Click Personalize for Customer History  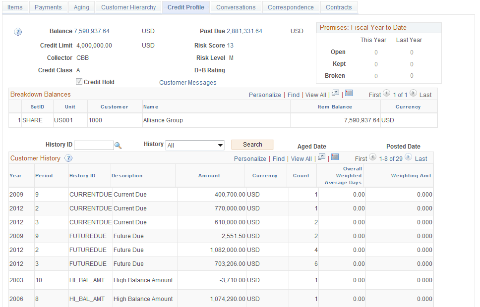pos(250,158)
